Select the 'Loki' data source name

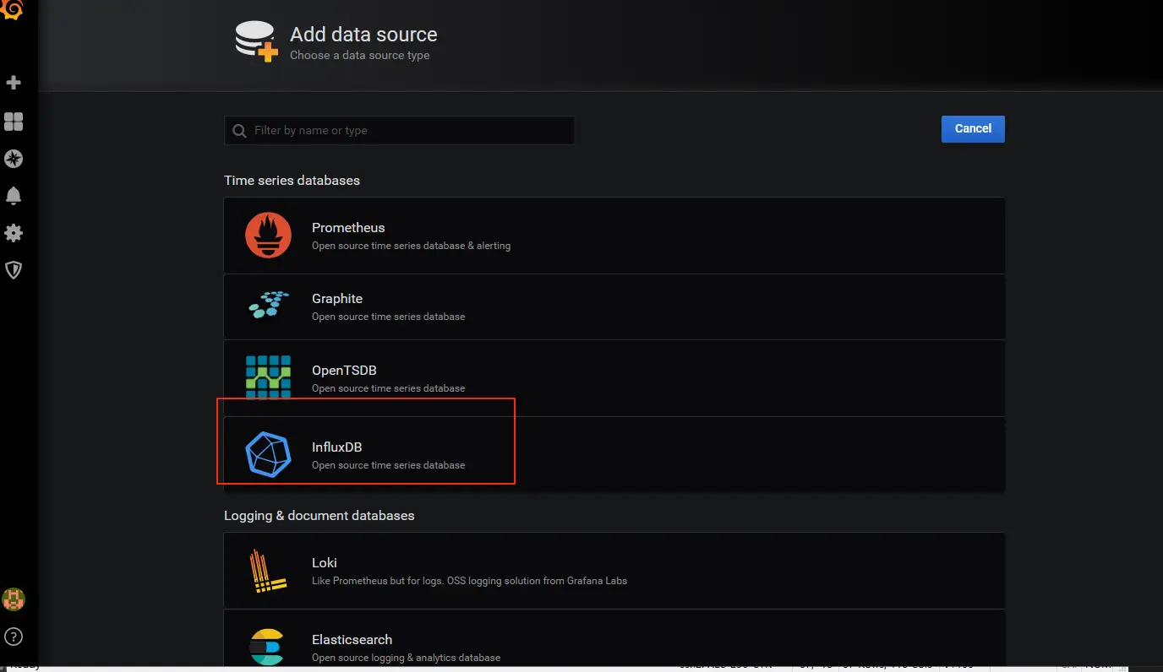[x=325, y=563]
